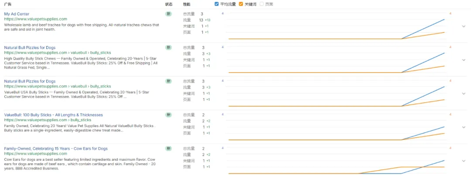Select 'Wholesale lamb and beef trachea' description
The width and height of the screenshot is (471, 175).
point(82,27)
